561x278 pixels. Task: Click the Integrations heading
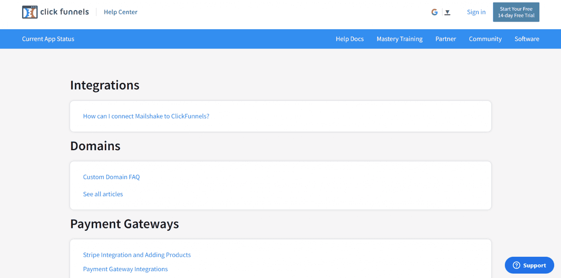[105, 85]
